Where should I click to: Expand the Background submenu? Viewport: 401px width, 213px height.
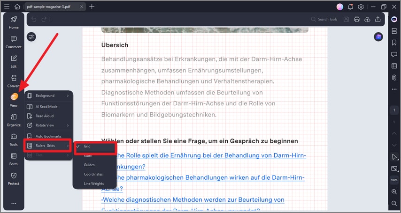[x=48, y=95]
